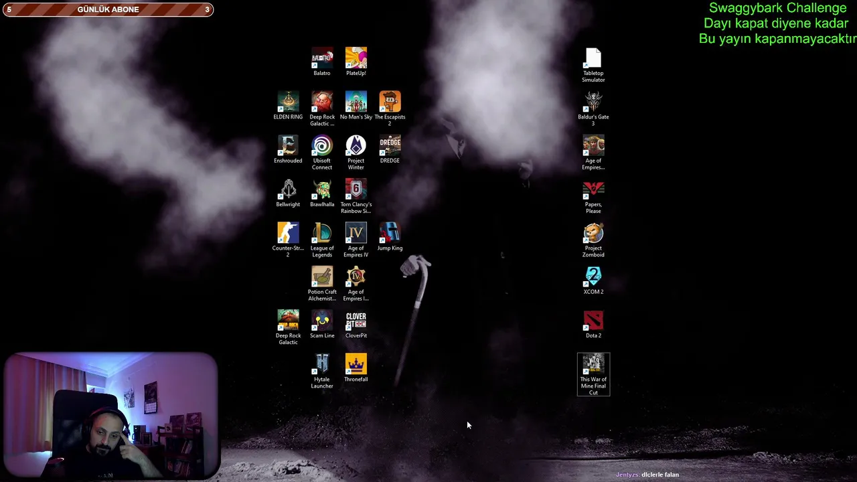The image size is (857, 482).
Task: Select the Bellwright shortcut
Action: [x=288, y=193]
